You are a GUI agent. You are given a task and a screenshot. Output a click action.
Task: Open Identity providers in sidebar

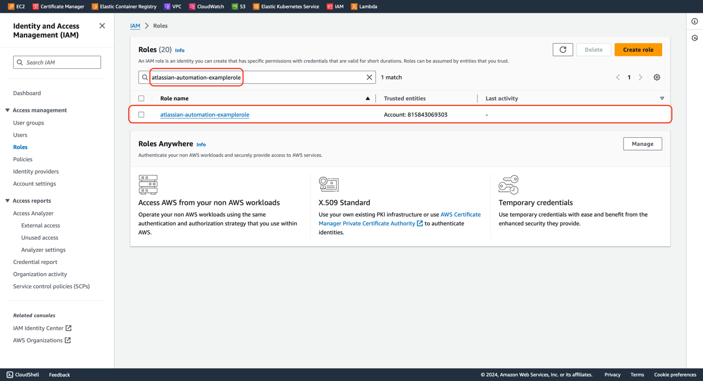coord(36,171)
